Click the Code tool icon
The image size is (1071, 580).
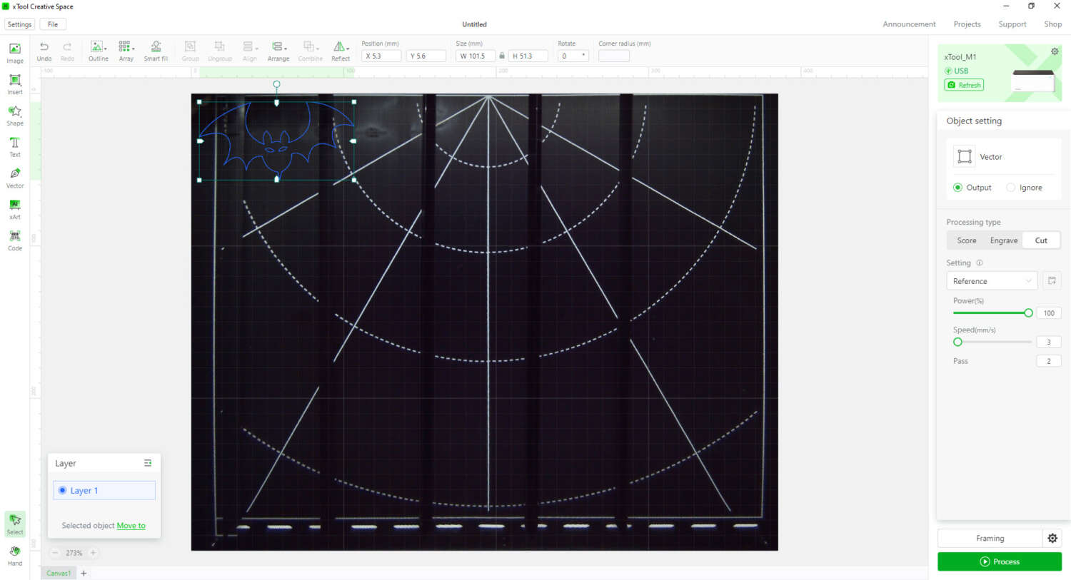(x=14, y=239)
